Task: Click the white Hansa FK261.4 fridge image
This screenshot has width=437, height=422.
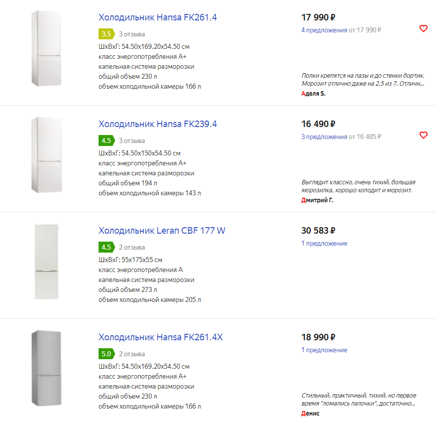Action: coord(47,48)
